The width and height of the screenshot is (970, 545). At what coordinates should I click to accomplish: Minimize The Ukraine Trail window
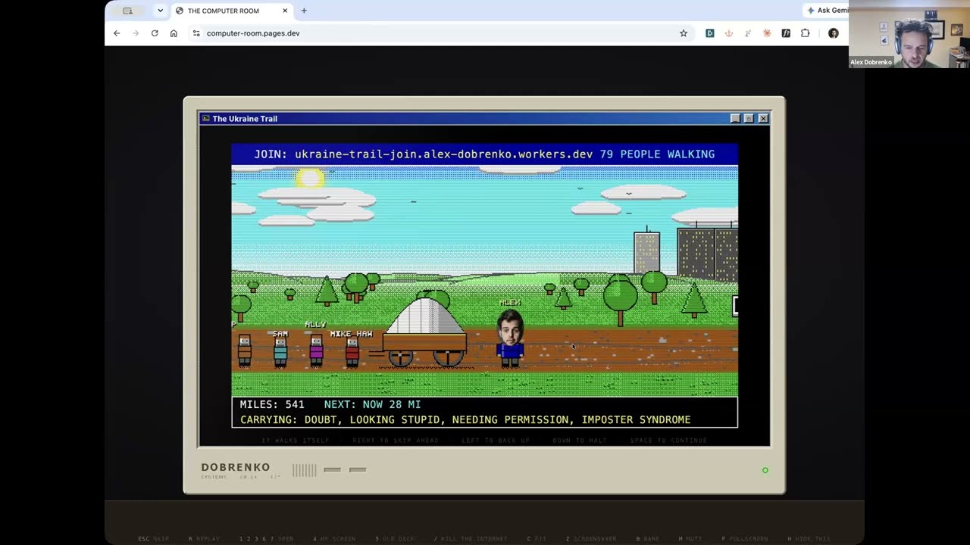[x=735, y=119]
